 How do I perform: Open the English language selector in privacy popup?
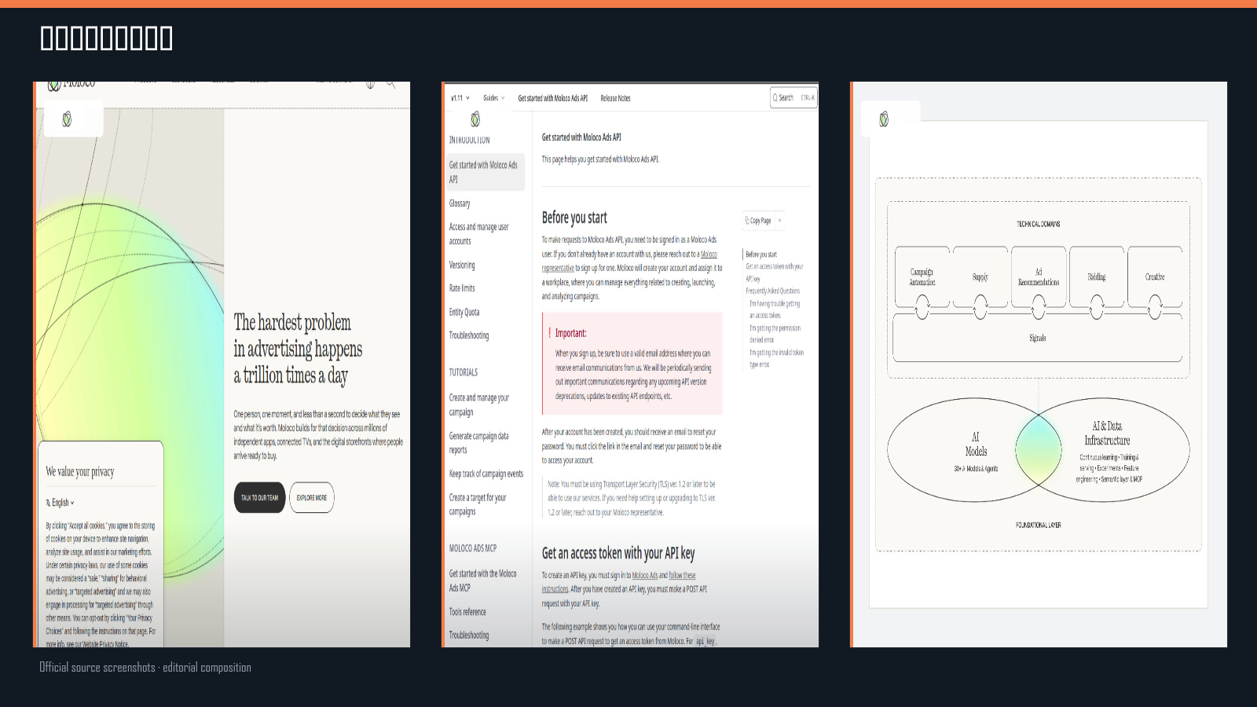point(60,503)
